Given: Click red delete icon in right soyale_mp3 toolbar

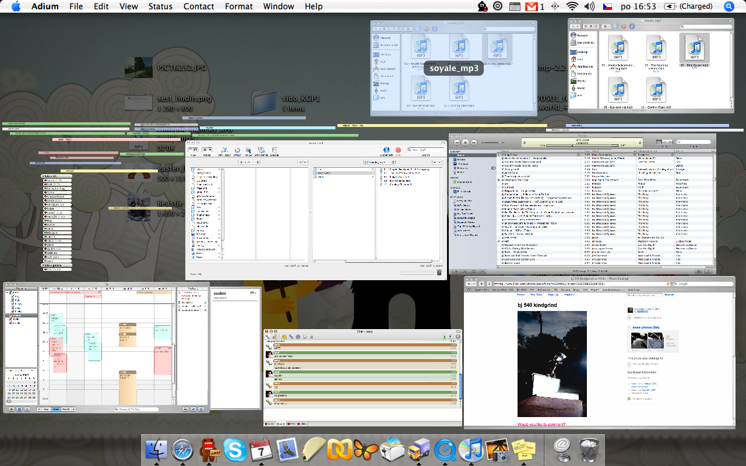Looking at the screenshot, I should [624, 26].
